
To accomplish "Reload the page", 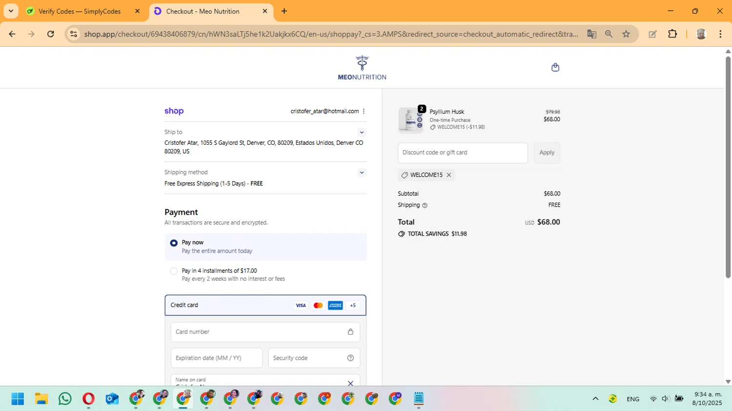I will (x=51, y=34).
